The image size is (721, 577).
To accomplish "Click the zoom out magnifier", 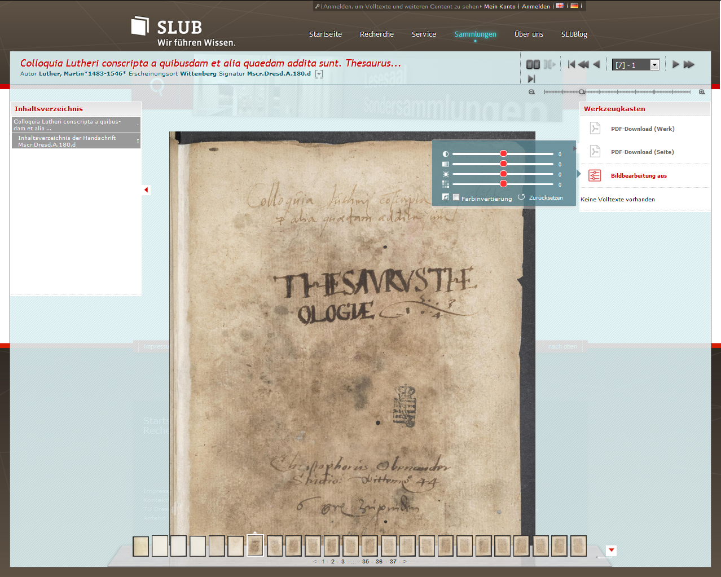I will (x=531, y=92).
